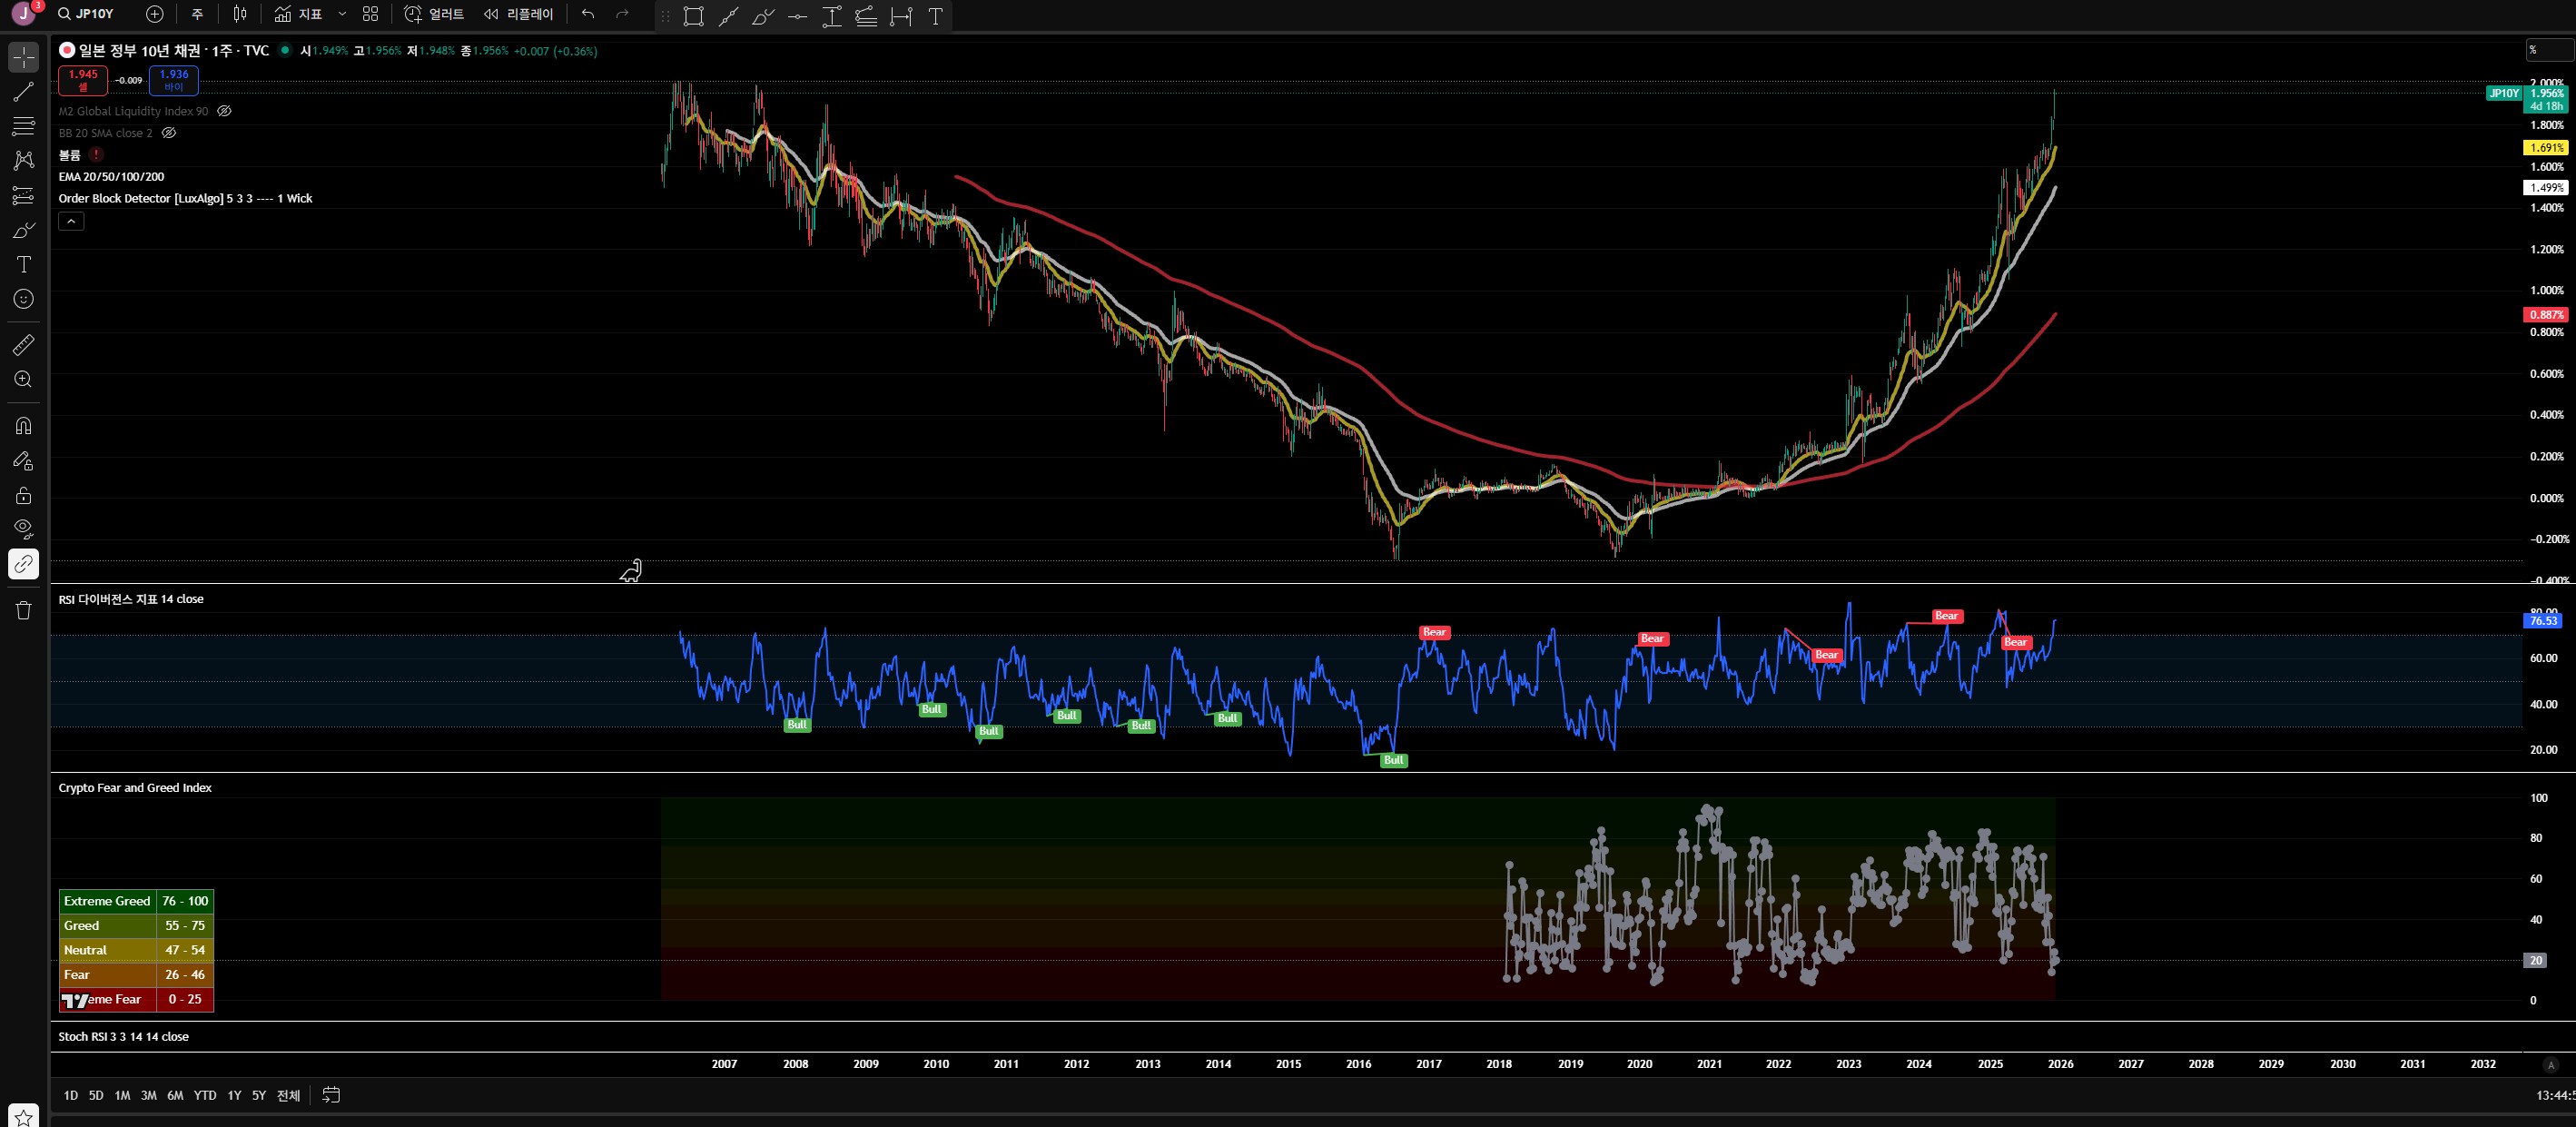
Task: Collapse the indicator legend with chevron
Action: [71, 221]
